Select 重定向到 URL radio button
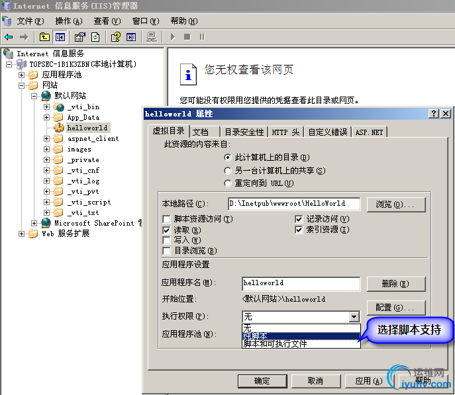 pyautogui.click(x=228, y=183)
